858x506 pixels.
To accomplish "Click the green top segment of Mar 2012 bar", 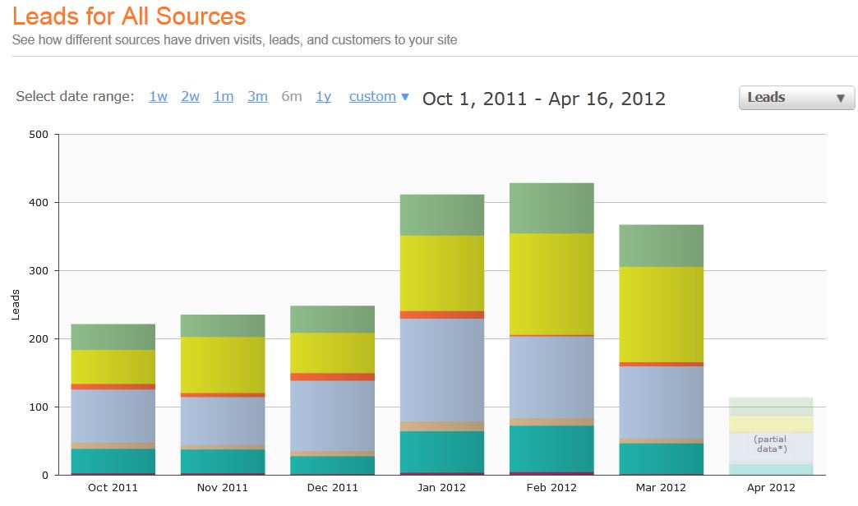I will [661, 246].
